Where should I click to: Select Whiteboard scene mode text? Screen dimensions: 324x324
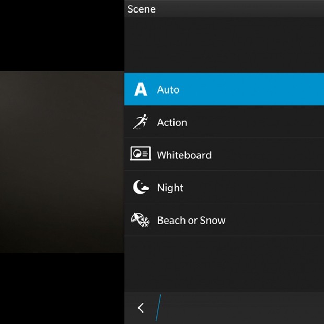[x=184, y=155]
